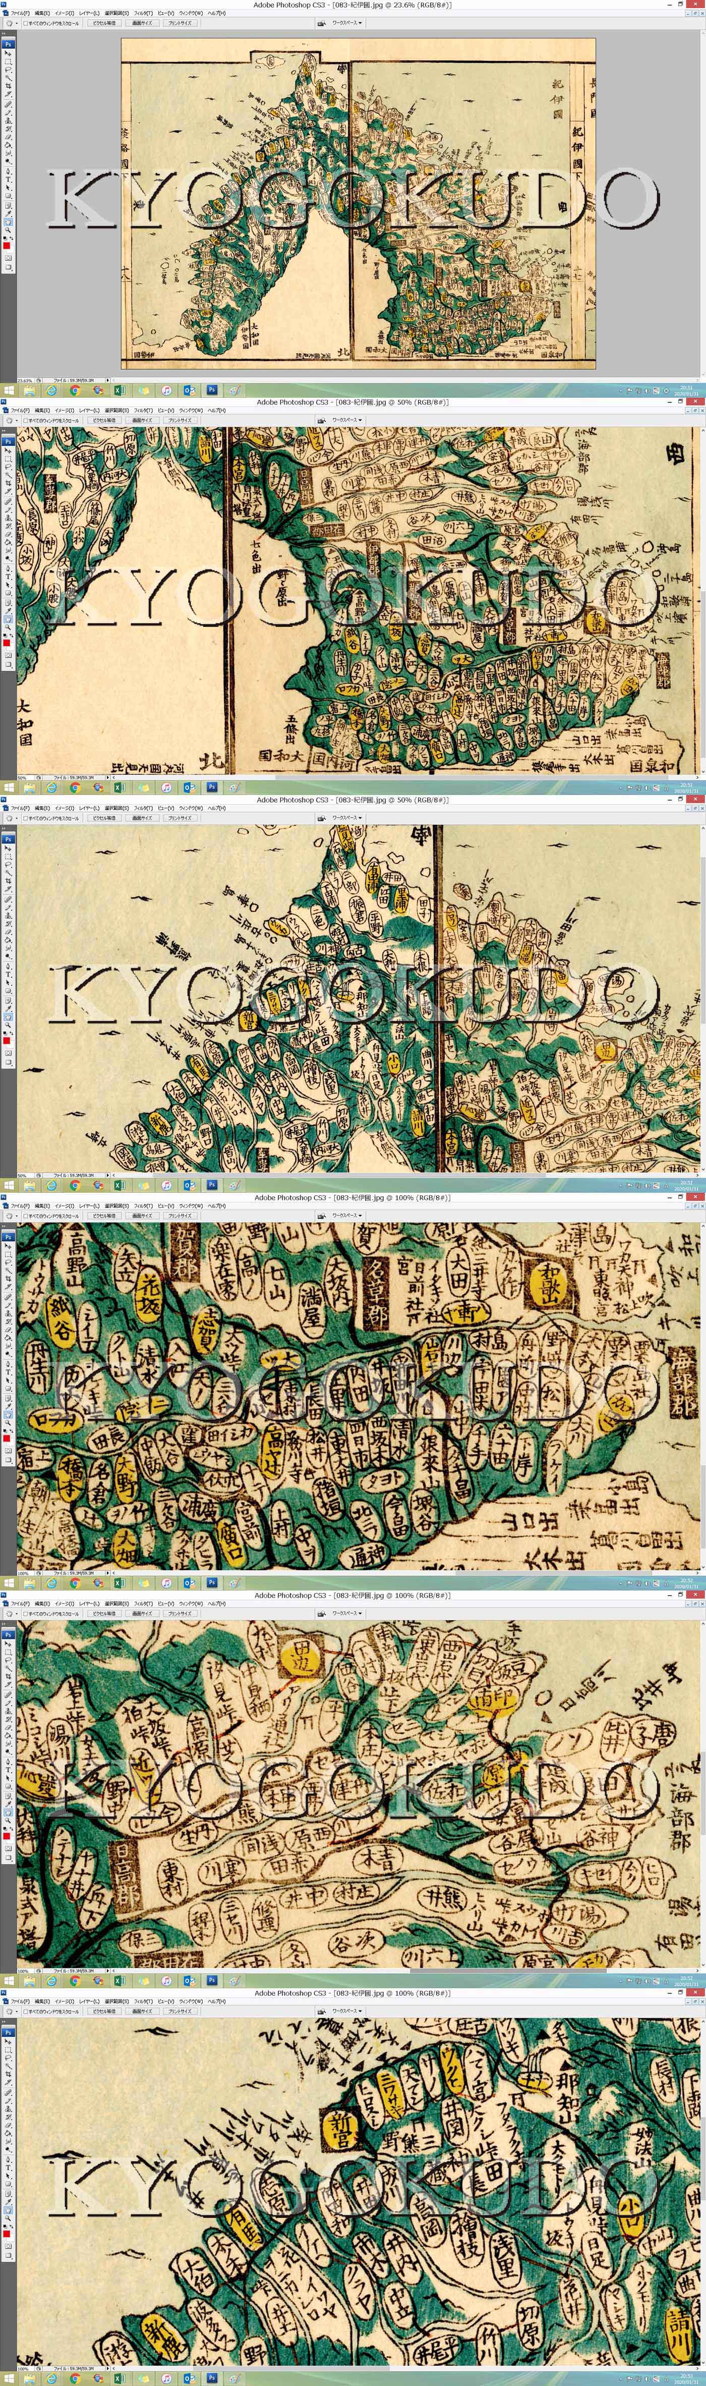Click プリントサイズ button in the 23.6% window

pyautogui.click(x=181, y=23)
